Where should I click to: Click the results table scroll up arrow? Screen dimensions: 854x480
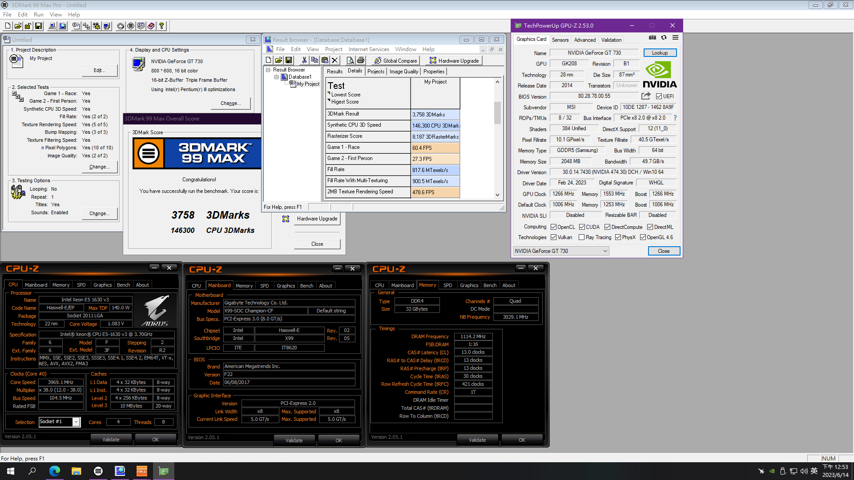click(x=497, y=82)
